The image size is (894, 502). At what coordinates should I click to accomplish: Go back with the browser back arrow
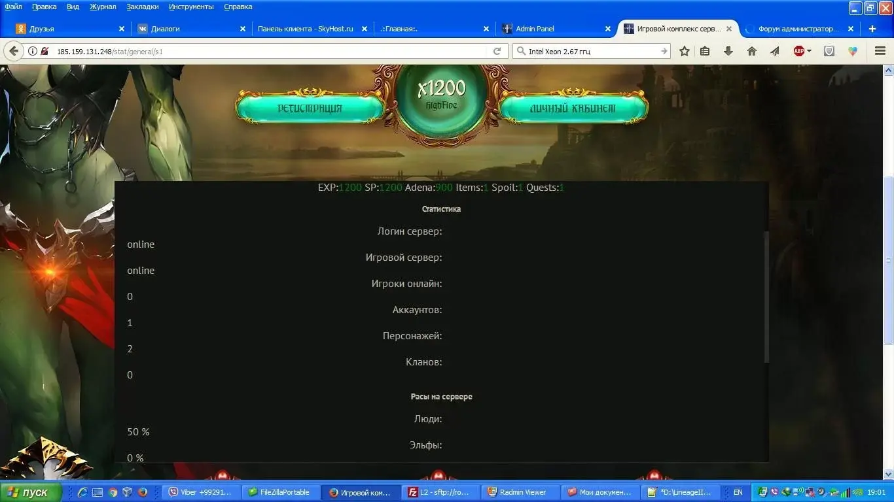[14, 51]
